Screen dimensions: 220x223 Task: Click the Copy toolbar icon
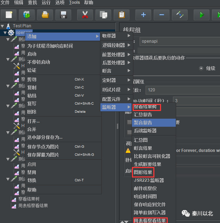(x=104, y=15)
